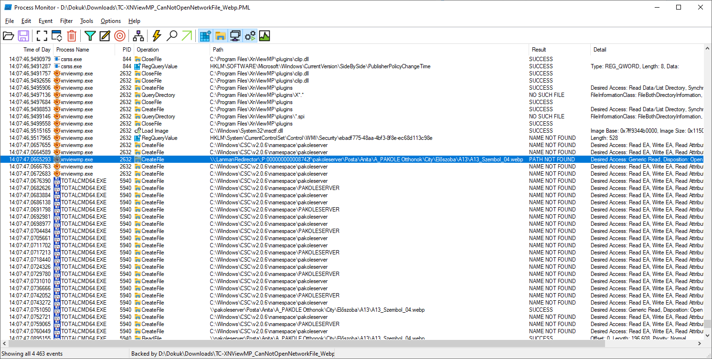Click the red target include-process icon
Image resolution: width=712 pixels, height=359 pixels.
[119, 36]
